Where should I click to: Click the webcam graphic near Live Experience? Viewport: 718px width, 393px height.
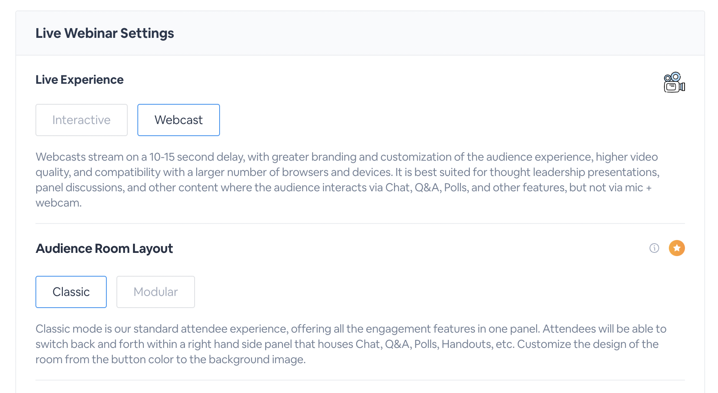click(673, 82)
